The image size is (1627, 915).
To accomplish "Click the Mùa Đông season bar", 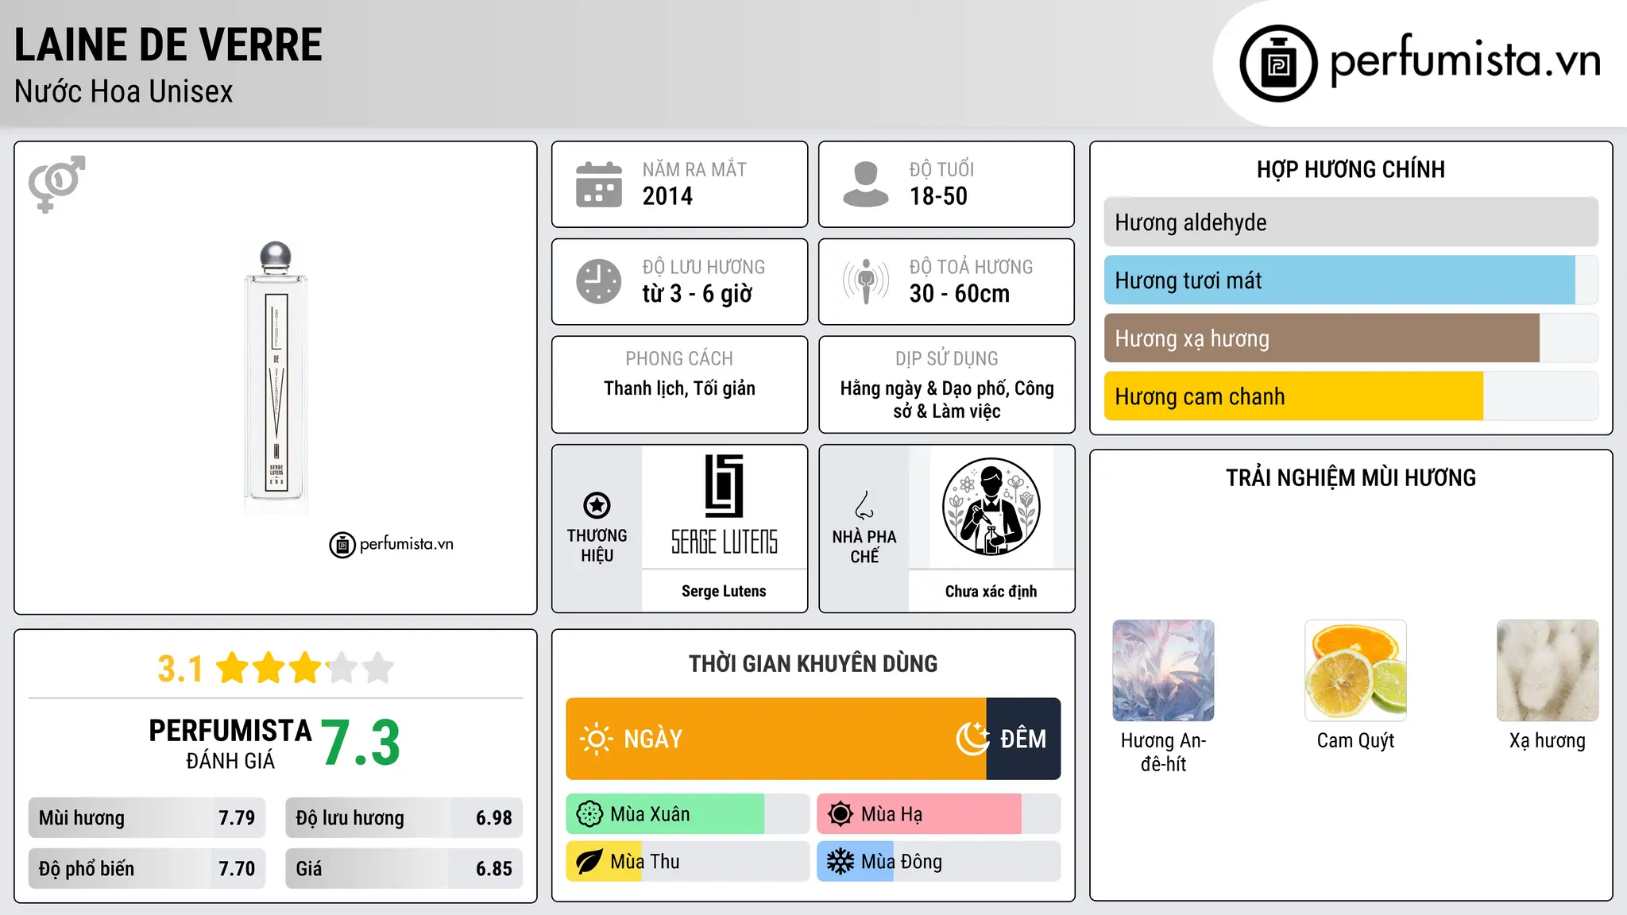I will pyautogui.click(x=939, y=862).
